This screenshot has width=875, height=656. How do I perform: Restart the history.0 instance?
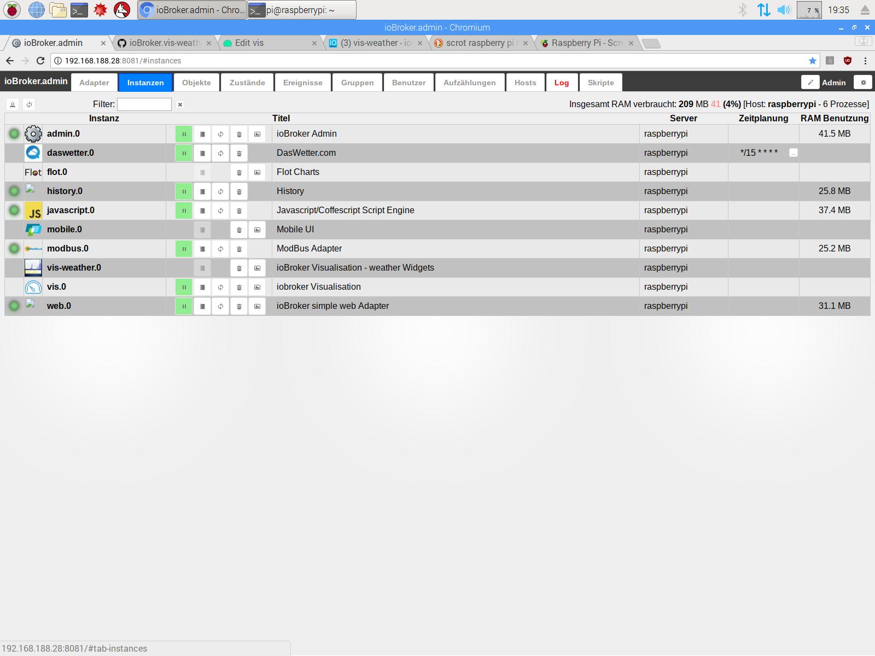pyautogui.click(x=220, y=191)
